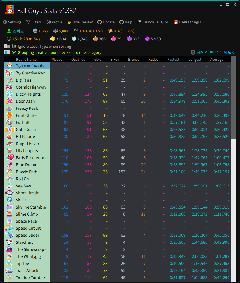Click the Party Promenade round icon
Viewport: 240px width, 283px height.
point(9,157)
